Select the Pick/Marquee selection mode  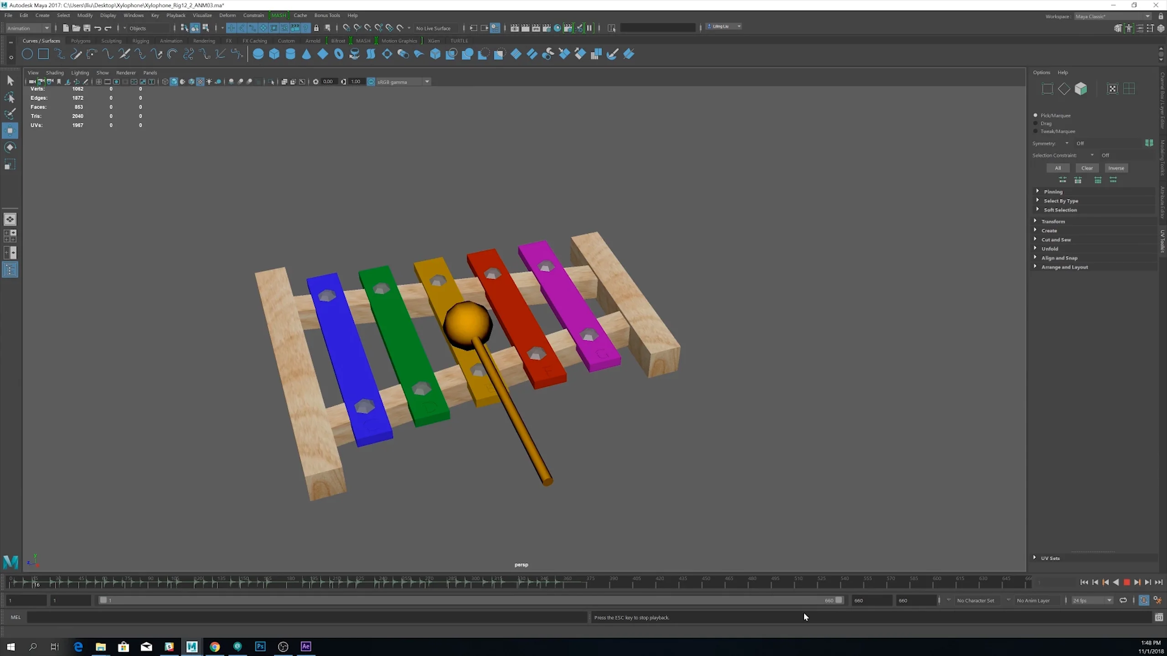[1036, 115]
